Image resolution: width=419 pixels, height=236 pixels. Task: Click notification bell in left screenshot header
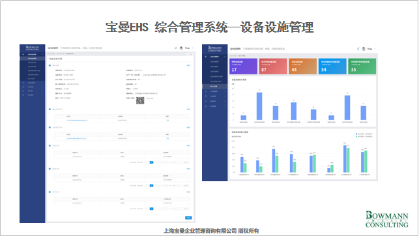point(175,48)
